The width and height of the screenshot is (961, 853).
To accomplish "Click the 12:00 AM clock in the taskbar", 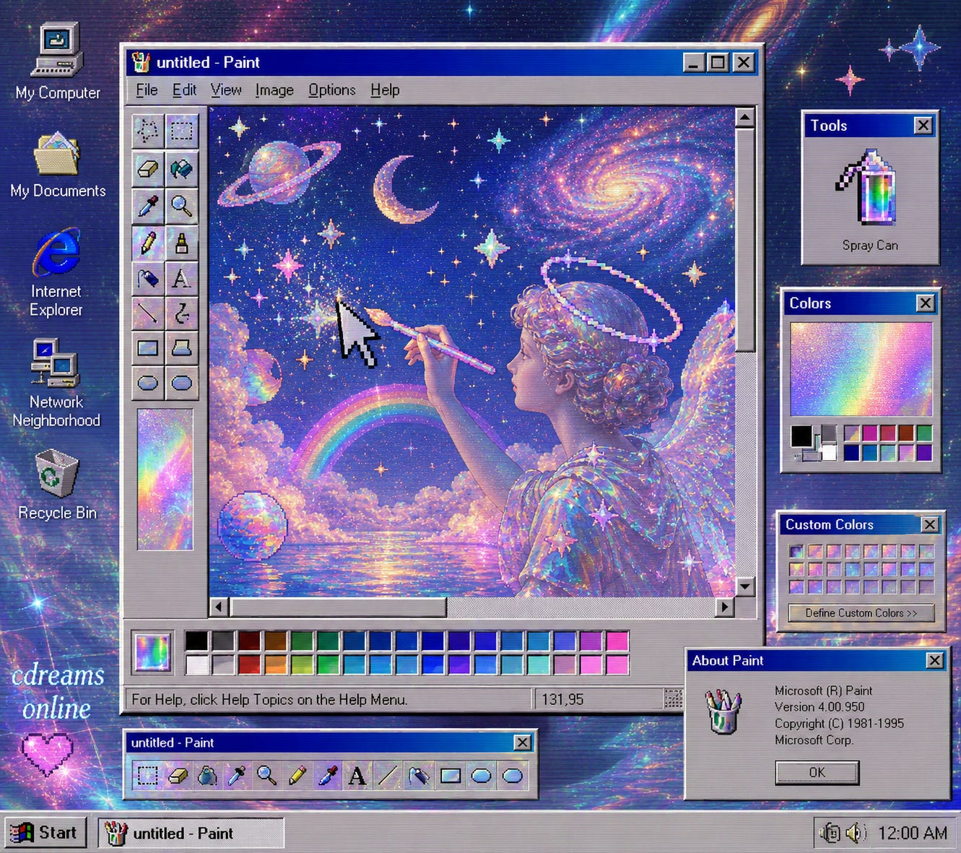I will coord(912,833).
